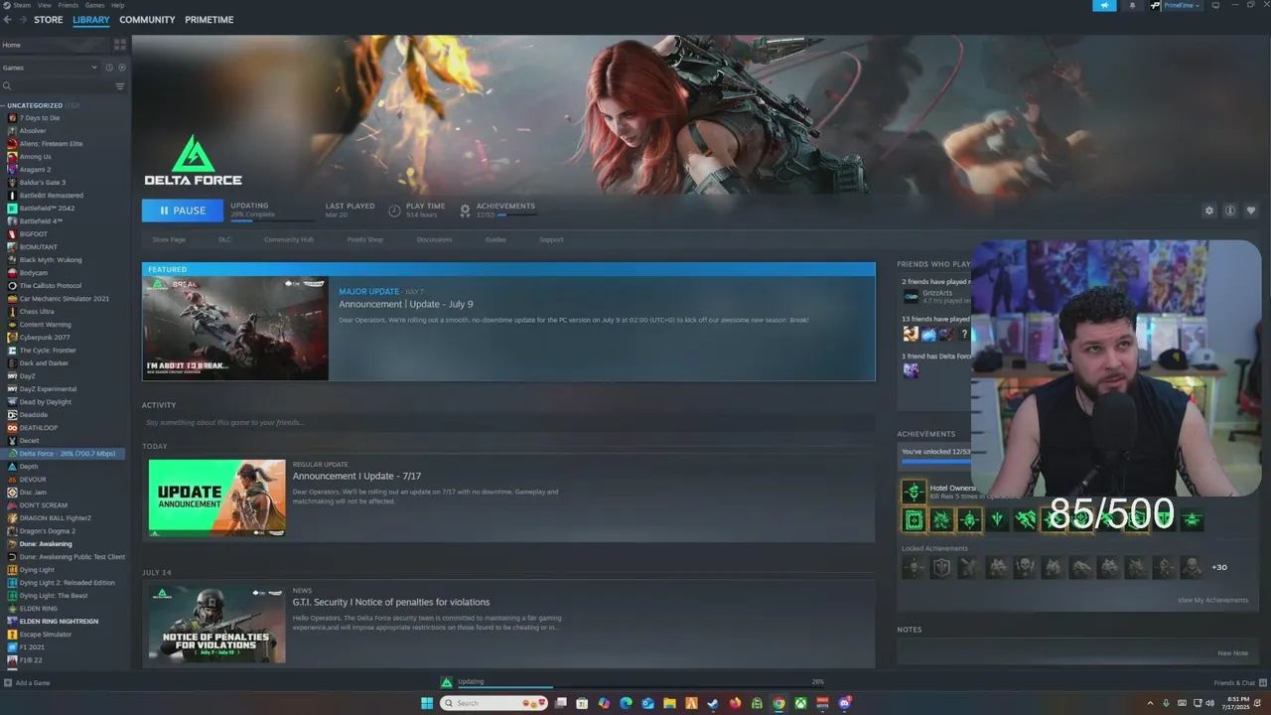Open the Support link
This screenshot has width=1271, height=715.
click(551, 239)
